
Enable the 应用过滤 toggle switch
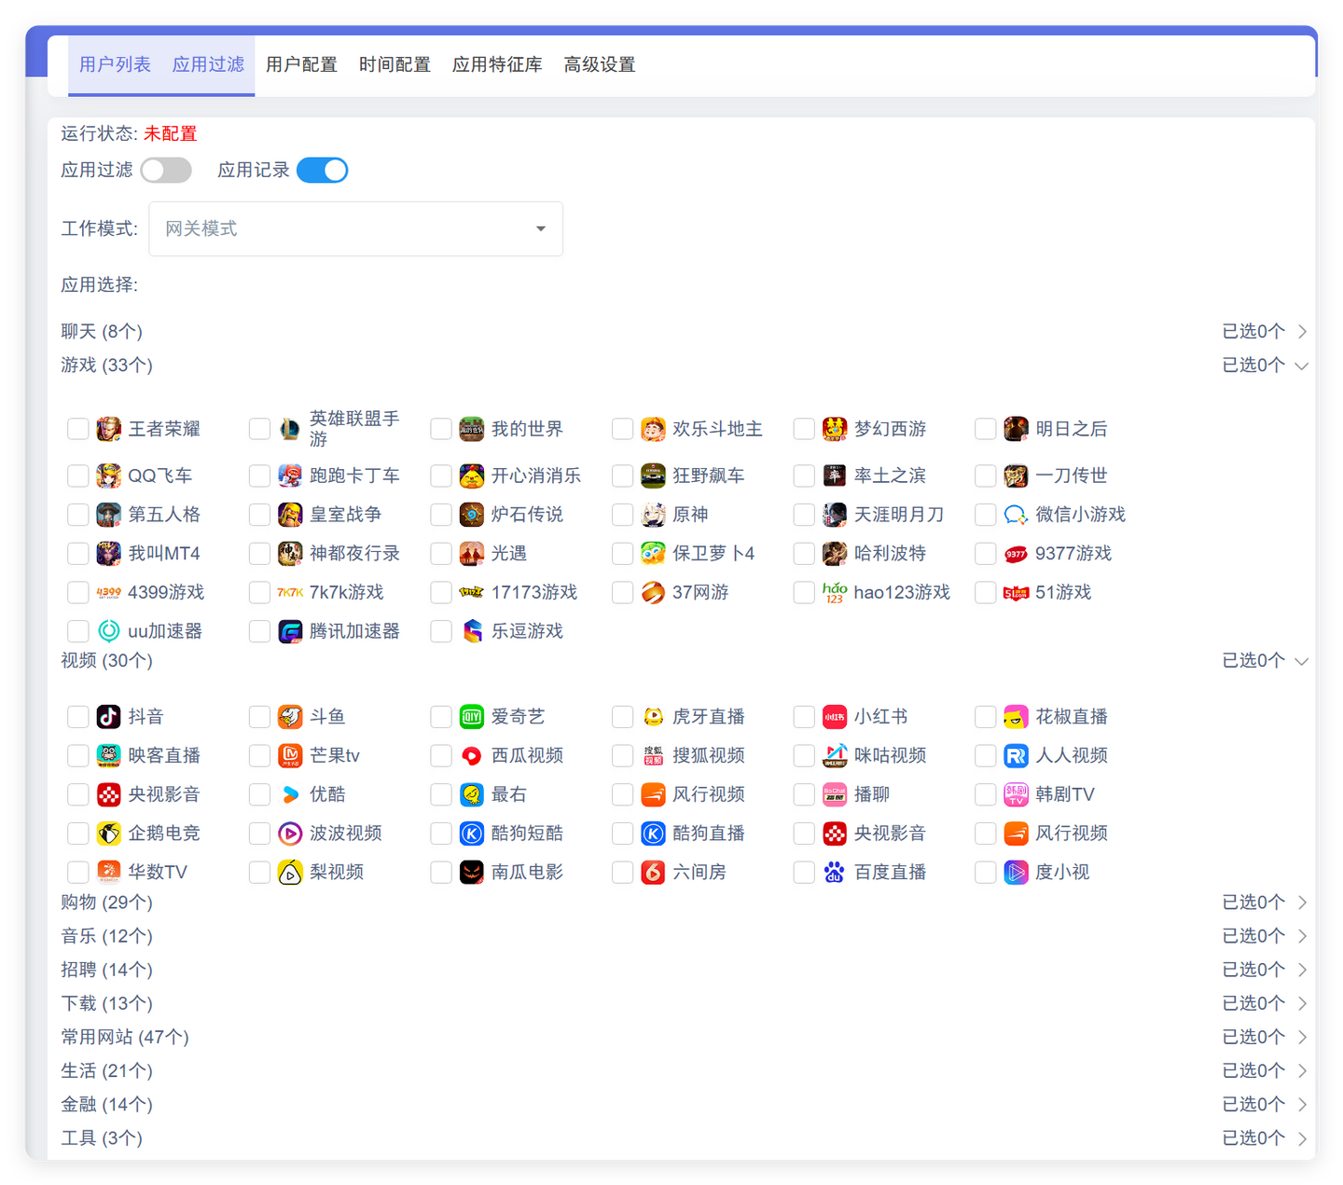166,171
